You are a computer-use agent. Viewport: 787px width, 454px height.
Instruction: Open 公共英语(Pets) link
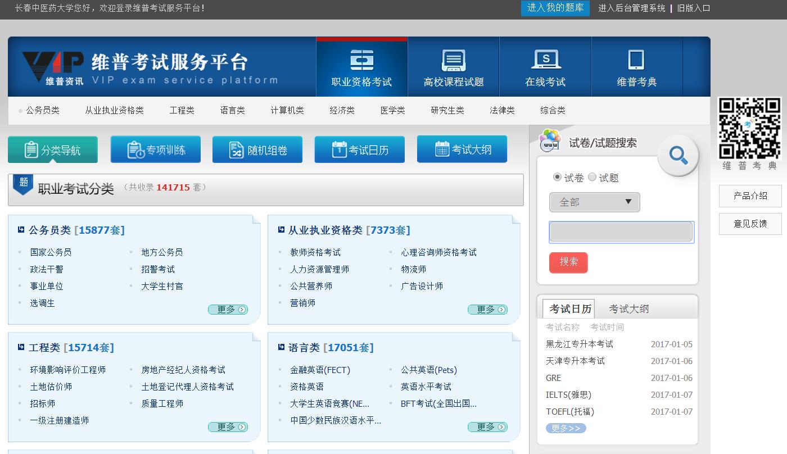pos(429,370)
